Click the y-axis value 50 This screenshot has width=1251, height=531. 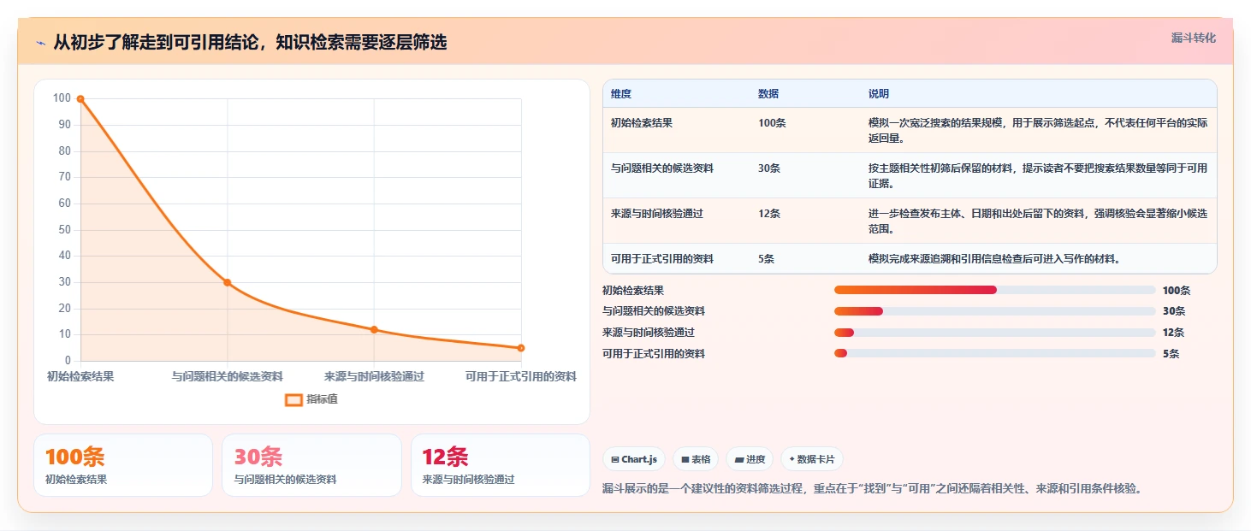click(64, 230)
